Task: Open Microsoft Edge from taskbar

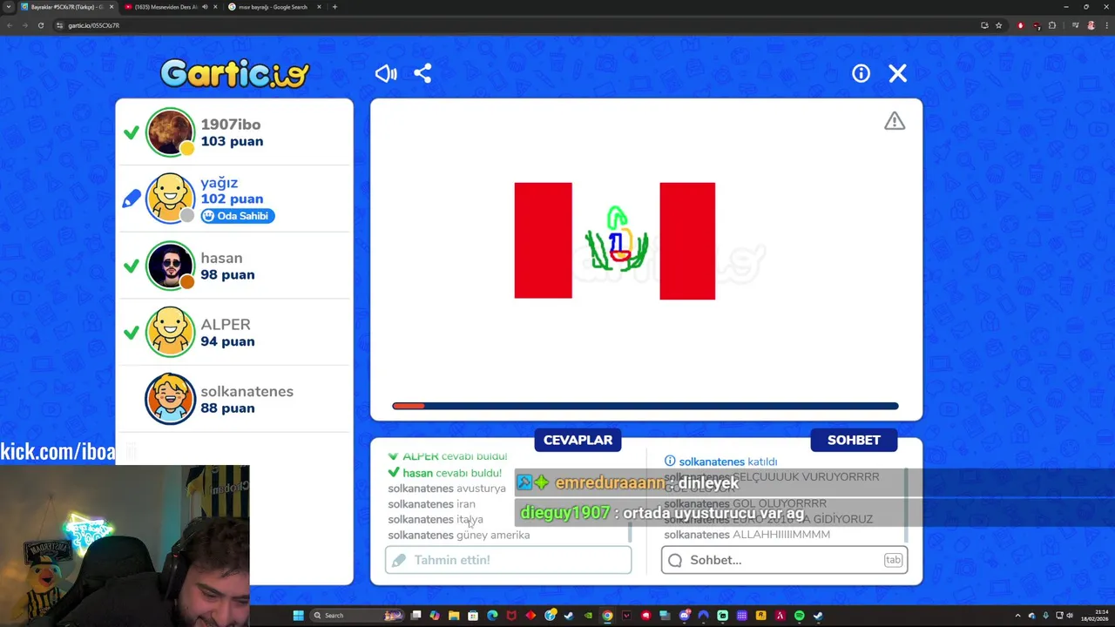Action: 492,616
